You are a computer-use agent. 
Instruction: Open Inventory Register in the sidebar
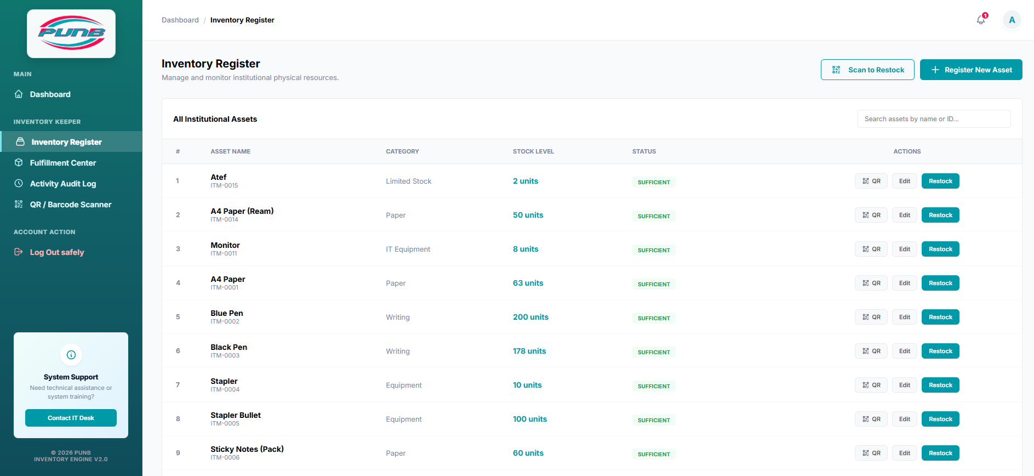point(71,142)
